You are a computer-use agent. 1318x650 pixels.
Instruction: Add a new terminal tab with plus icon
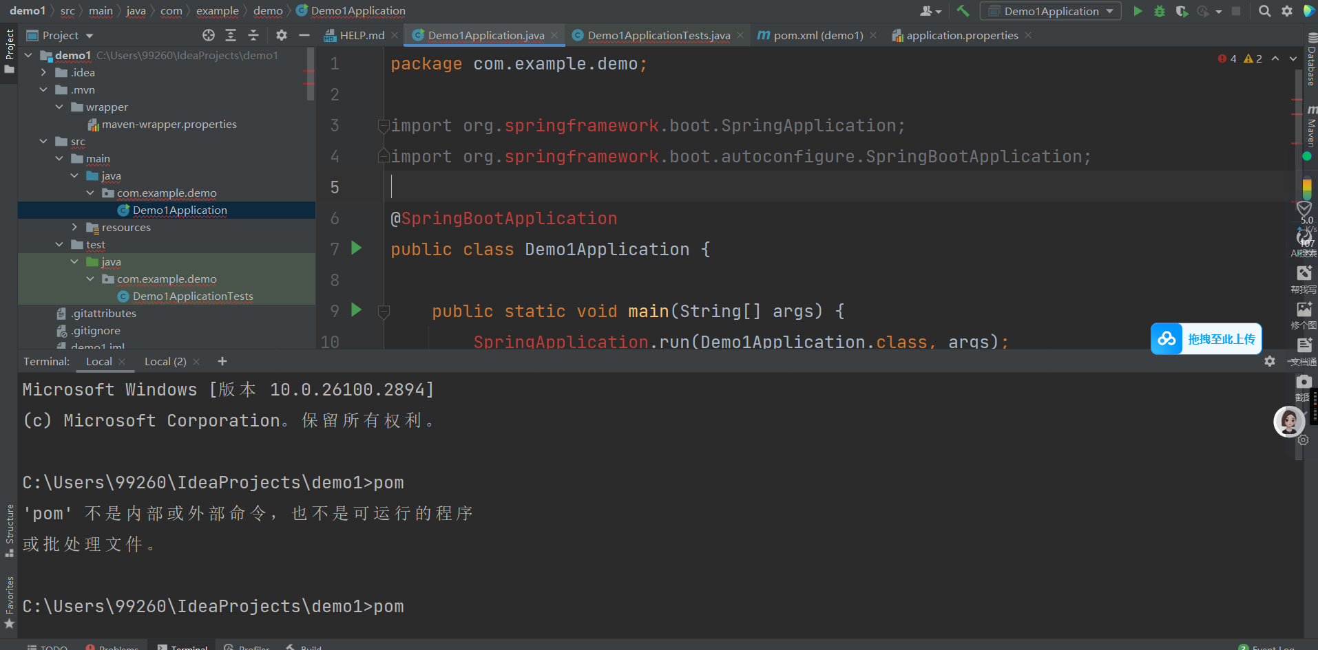222,361
